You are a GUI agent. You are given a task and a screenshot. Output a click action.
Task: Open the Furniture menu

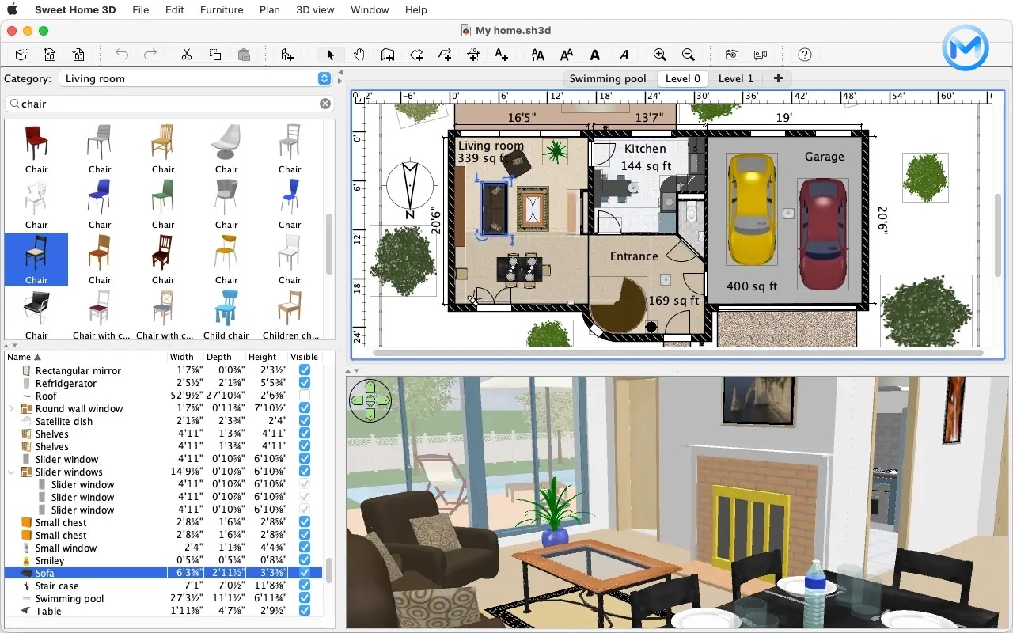[222, 9]
